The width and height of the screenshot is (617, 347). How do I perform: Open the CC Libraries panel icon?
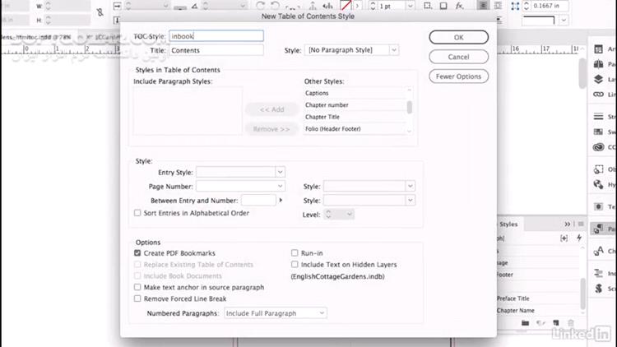click(x=599, y=147)
